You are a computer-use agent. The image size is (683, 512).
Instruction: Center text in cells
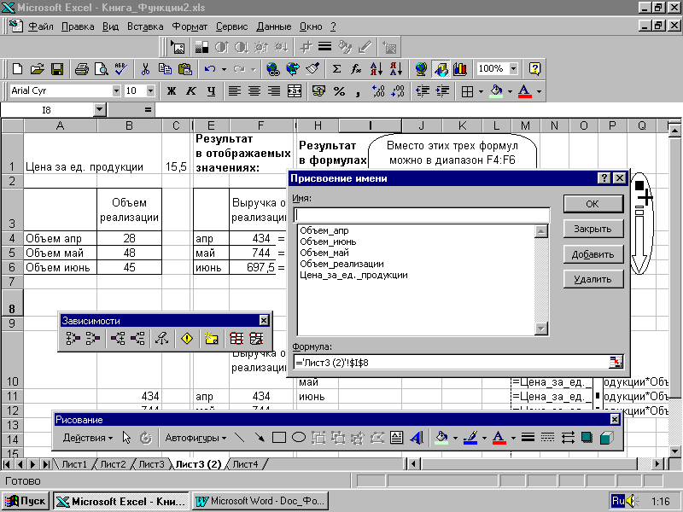pos(254,91)
